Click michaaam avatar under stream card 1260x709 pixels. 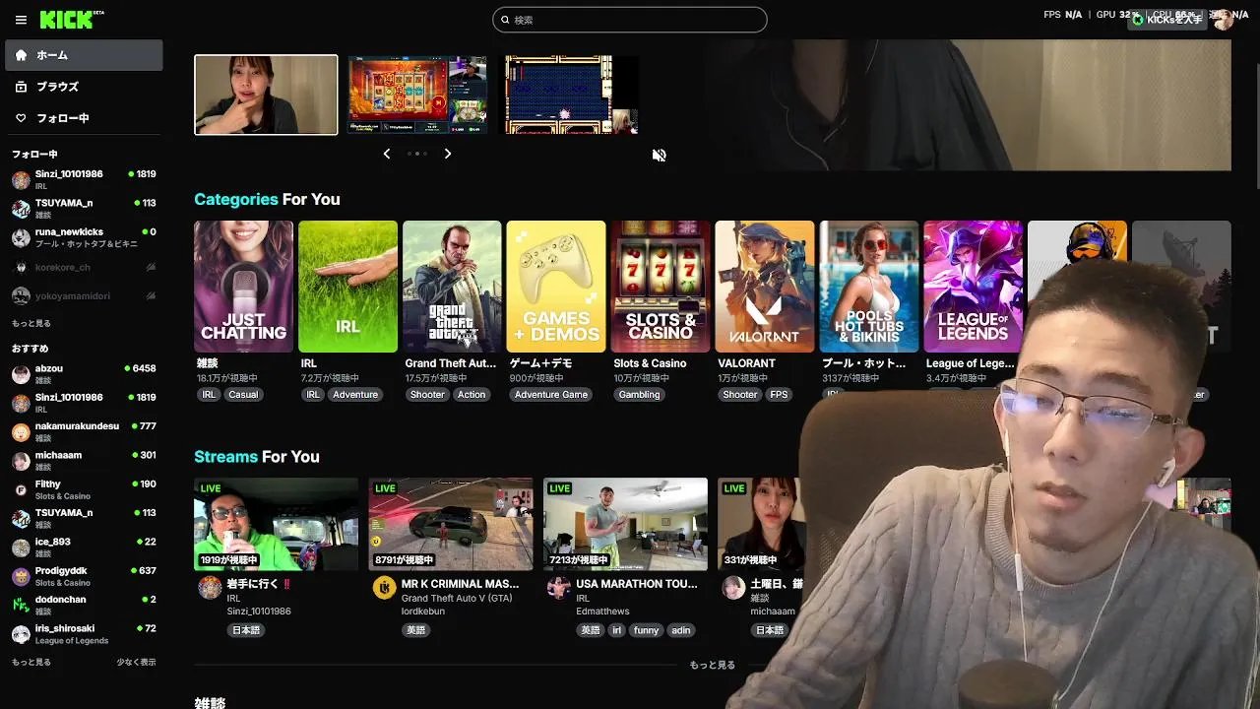coord(733,588)
